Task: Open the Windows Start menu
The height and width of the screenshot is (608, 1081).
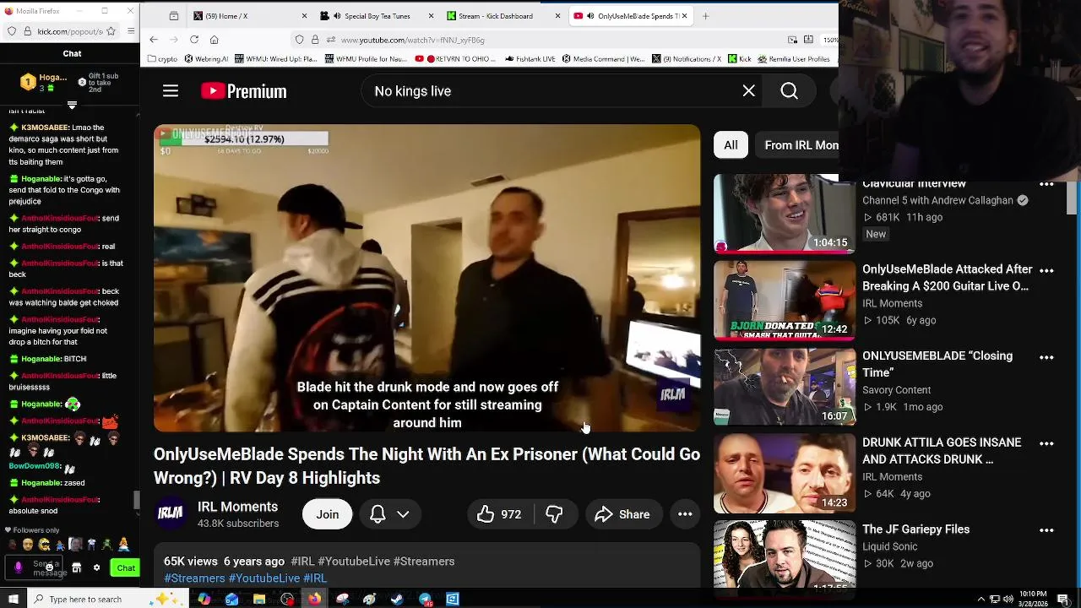Action: click(x=13, y=600)
